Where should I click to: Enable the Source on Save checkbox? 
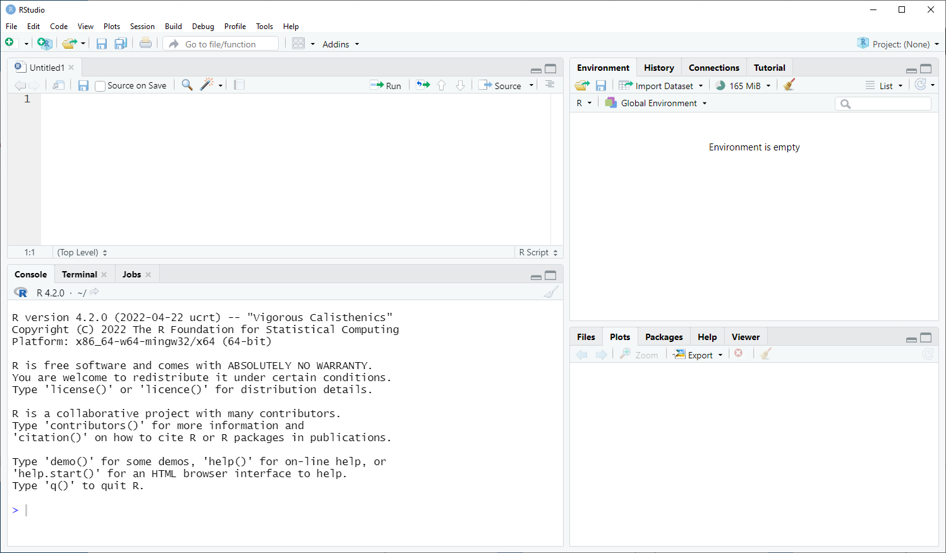tap(100, 86)
